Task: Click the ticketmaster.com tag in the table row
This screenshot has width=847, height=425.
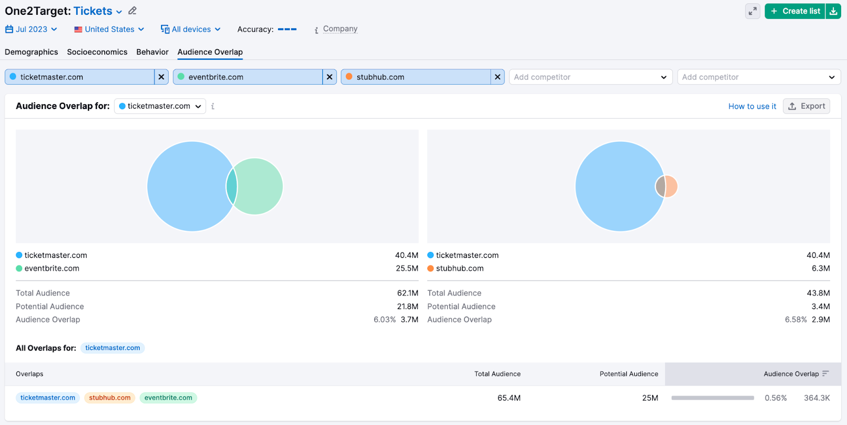Action: click(x=48, y=397)
